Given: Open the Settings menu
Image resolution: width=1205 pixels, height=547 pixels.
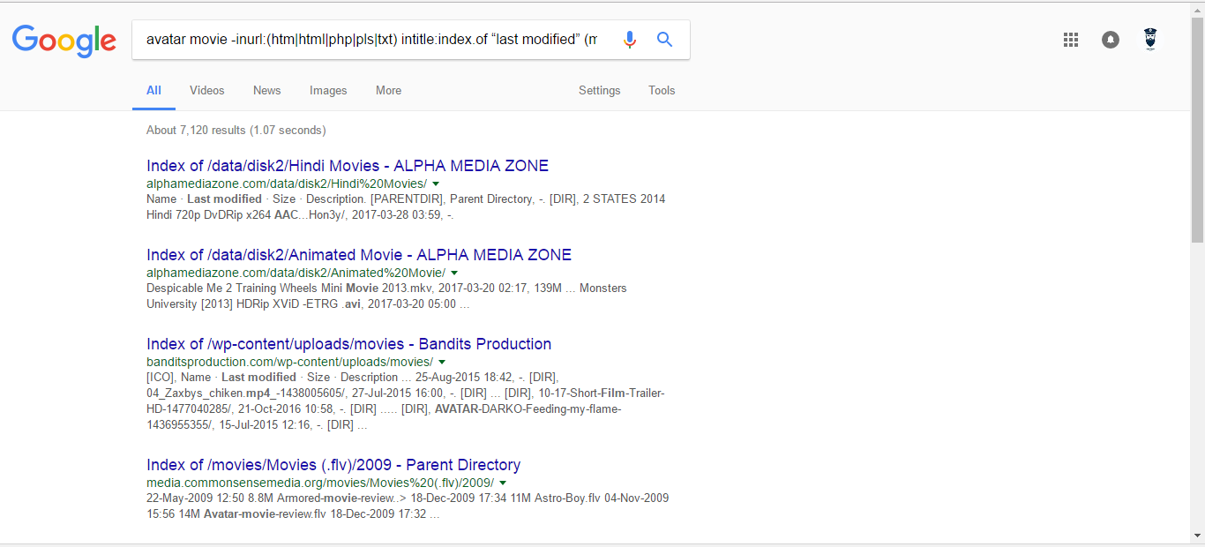Looking at the screenshot, I should click(x=600, y=90).
